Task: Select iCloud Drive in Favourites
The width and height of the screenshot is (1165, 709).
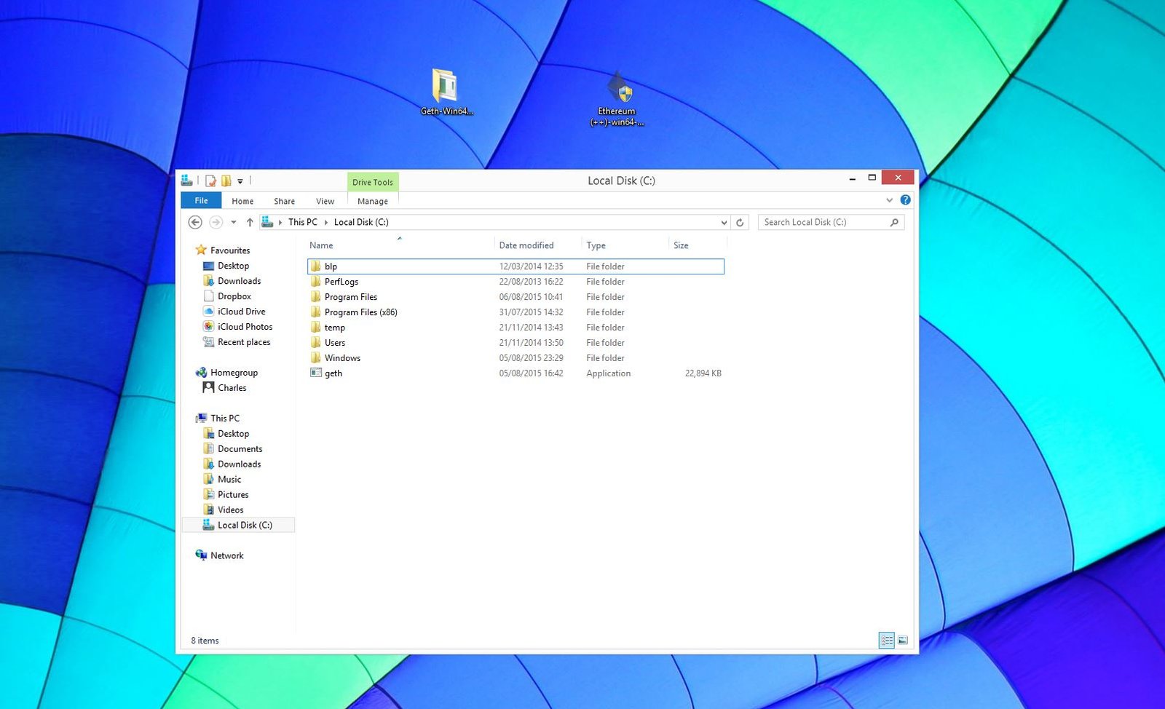Action: pyautogui.click(x=241, y=312)
